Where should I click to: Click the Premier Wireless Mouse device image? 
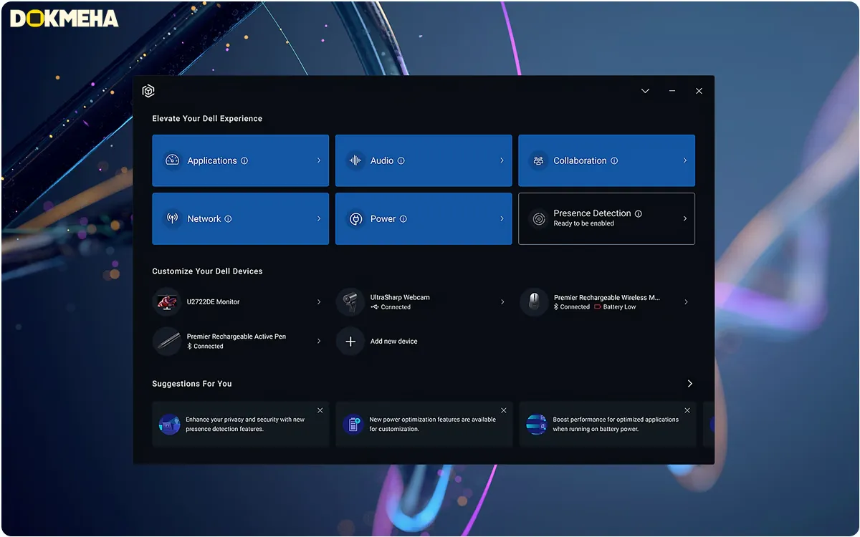tap(534, 301)
